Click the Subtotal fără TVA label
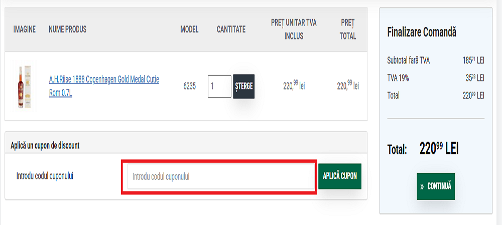Screen dimensions: 502x225 (409, 60)
